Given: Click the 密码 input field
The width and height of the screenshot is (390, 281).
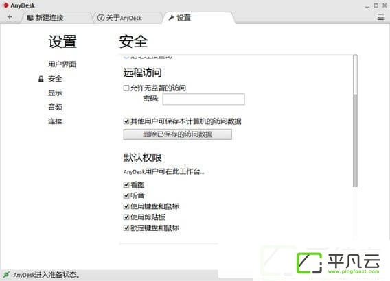Looking at the screenshot, I should [x=204, y=99].
